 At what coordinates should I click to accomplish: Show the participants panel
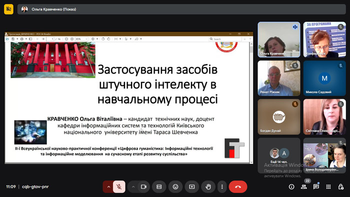(x=304, y=186)
